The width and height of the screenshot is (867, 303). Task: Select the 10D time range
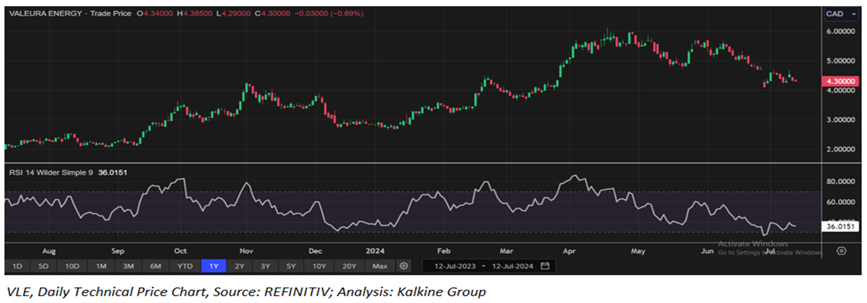pyautogui.click(x=72, y=266)
